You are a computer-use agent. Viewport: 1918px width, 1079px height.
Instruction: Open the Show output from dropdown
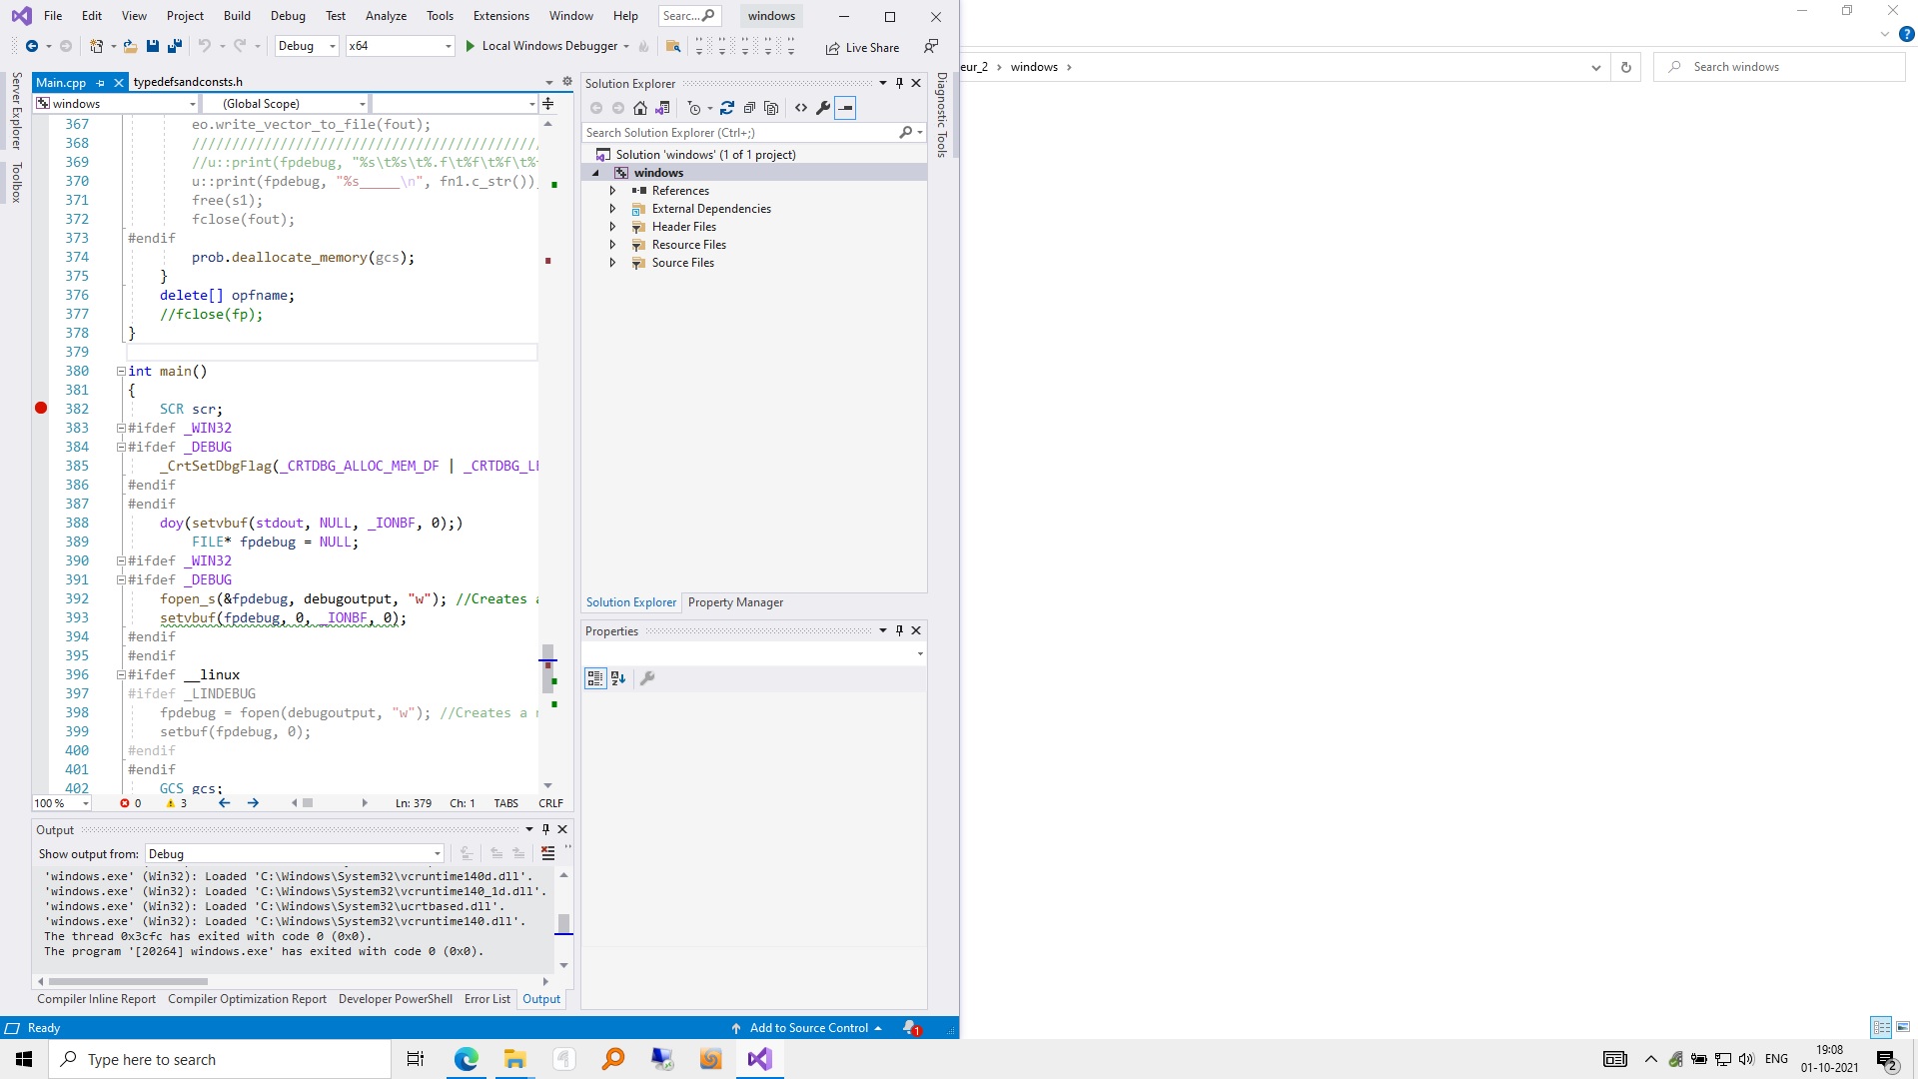(295, 853)
